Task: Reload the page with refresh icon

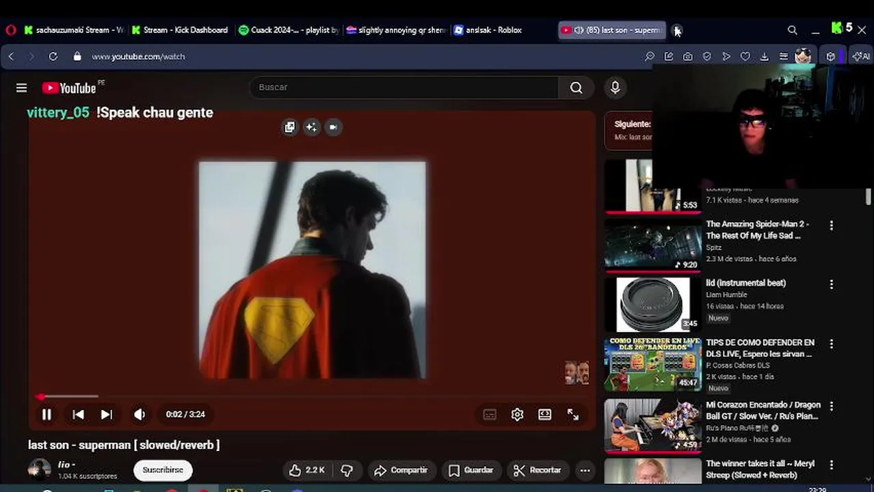Action: pos(53,57)
